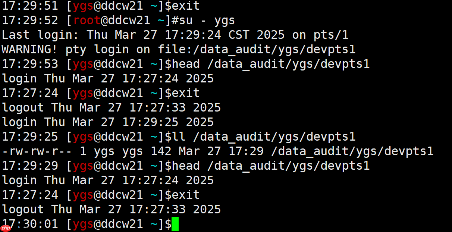This screenshot has width=452, height=232.
Task: Click the php watermark logo
Action: [5, 228]
